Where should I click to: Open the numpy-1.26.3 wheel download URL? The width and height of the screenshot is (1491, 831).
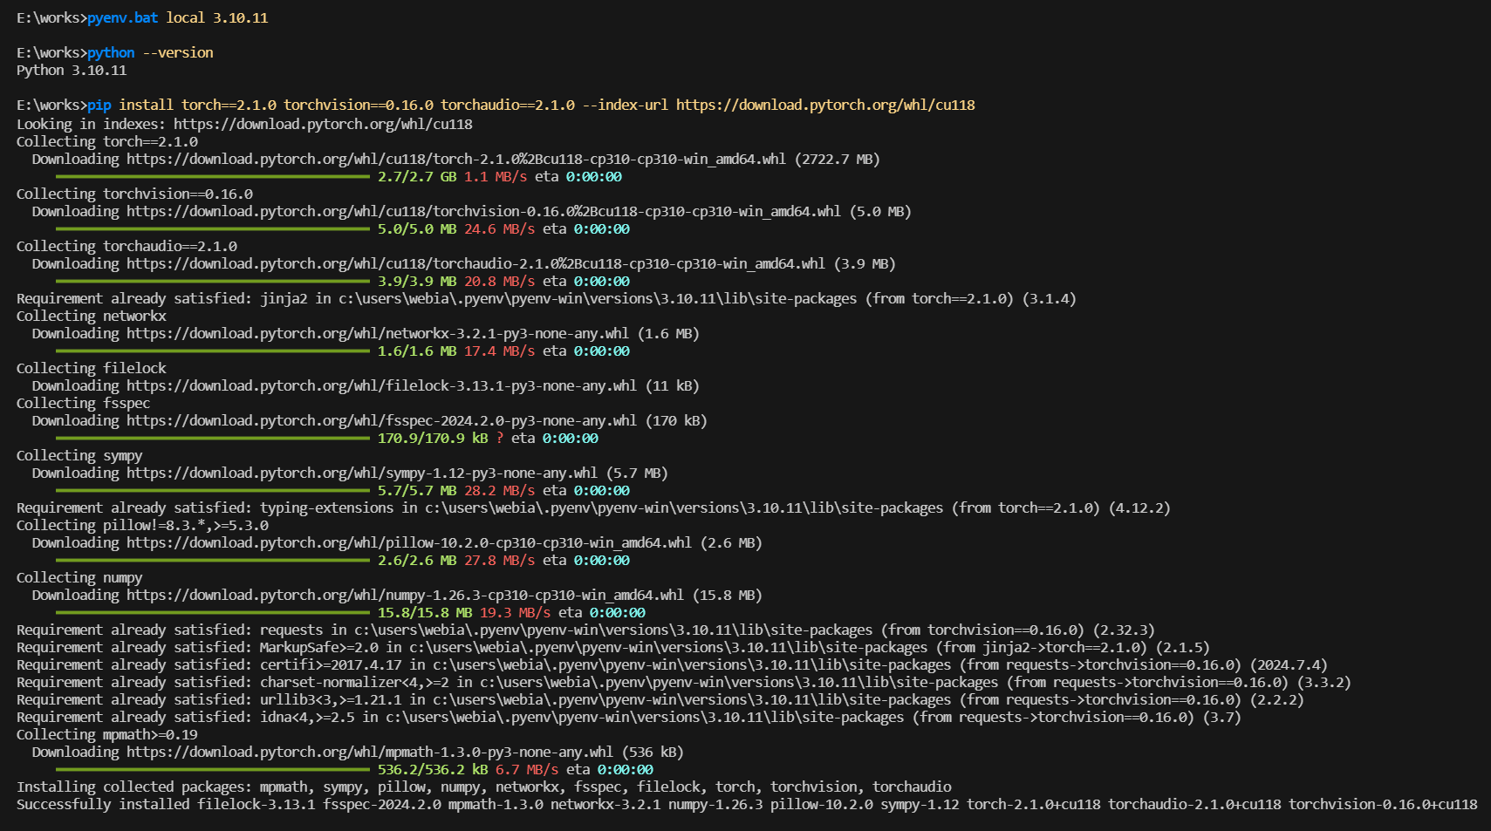click(x=405, y=595)
